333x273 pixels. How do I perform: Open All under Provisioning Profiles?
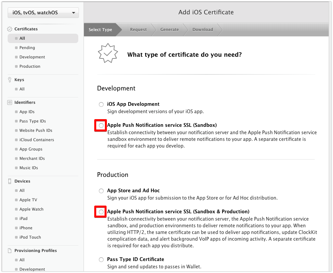tap(22, 260)
